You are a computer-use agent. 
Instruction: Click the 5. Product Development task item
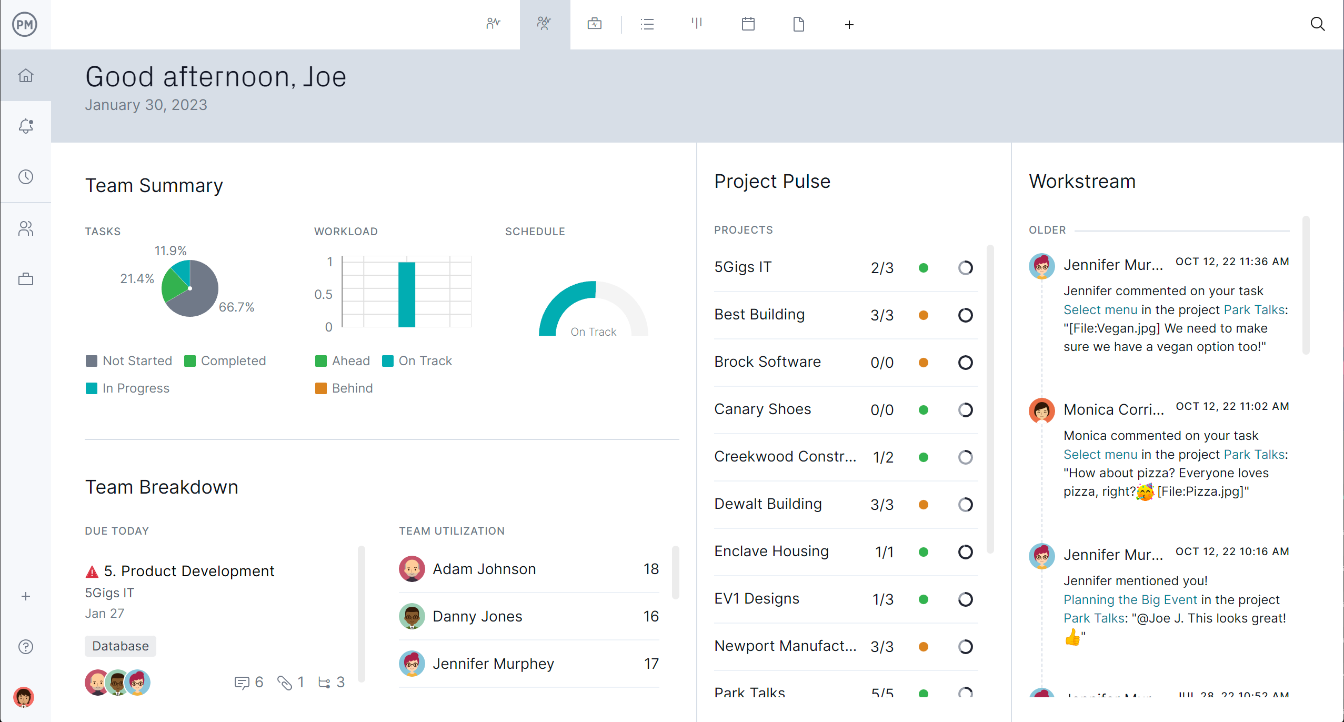tap(190, 570)
